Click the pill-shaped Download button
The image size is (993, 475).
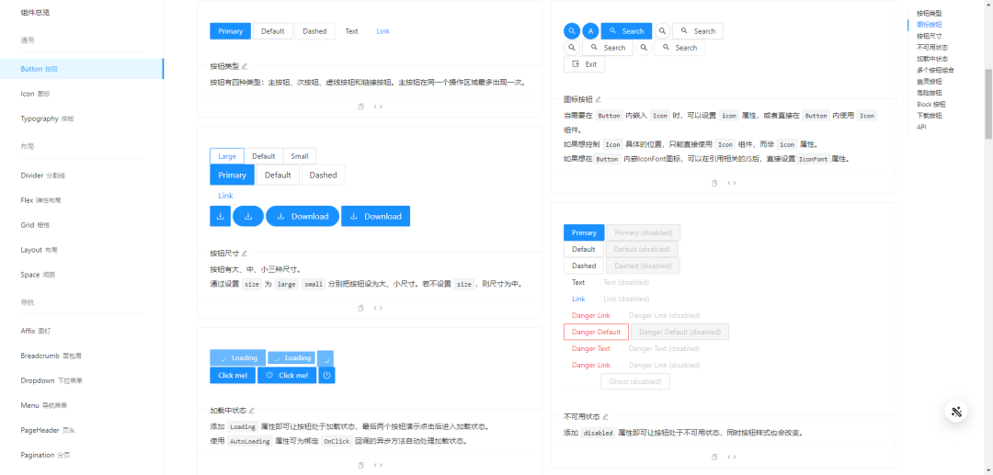tap(302, 216)
